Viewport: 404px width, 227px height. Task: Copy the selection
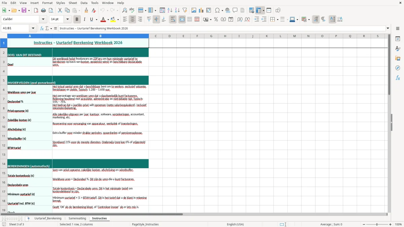67,10
